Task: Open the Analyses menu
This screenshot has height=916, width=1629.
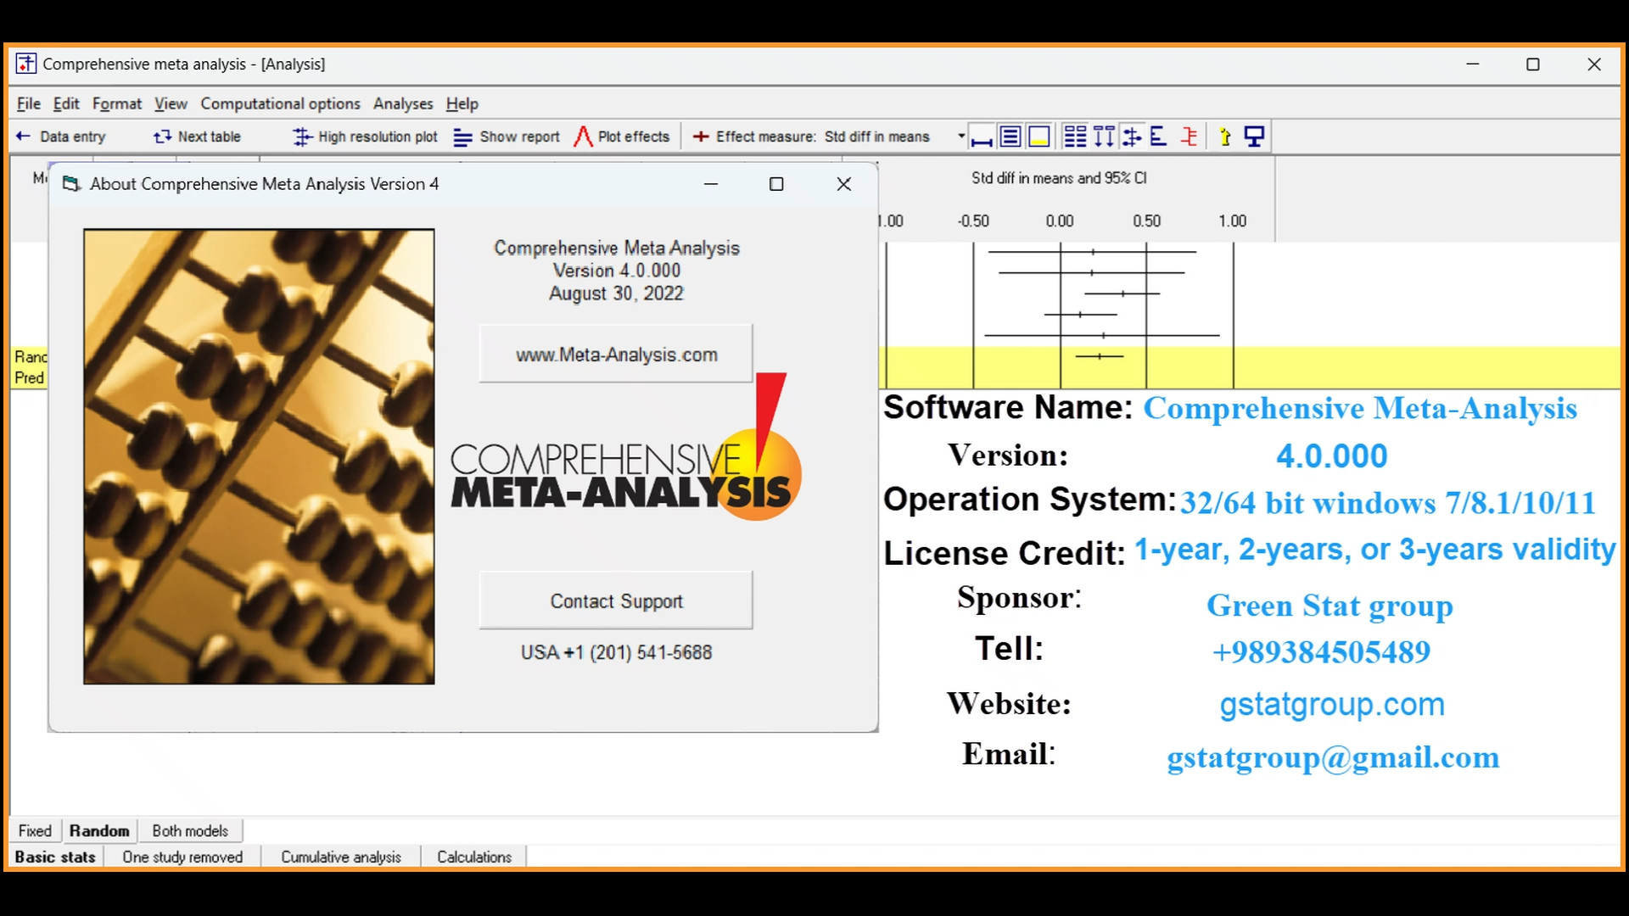Action: click(403, 103)
